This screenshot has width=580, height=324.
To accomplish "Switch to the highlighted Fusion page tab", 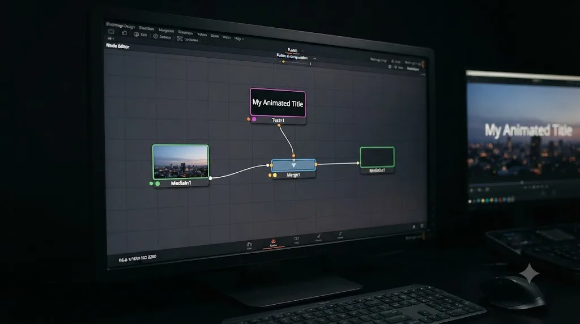I will (x=274, y=243).
